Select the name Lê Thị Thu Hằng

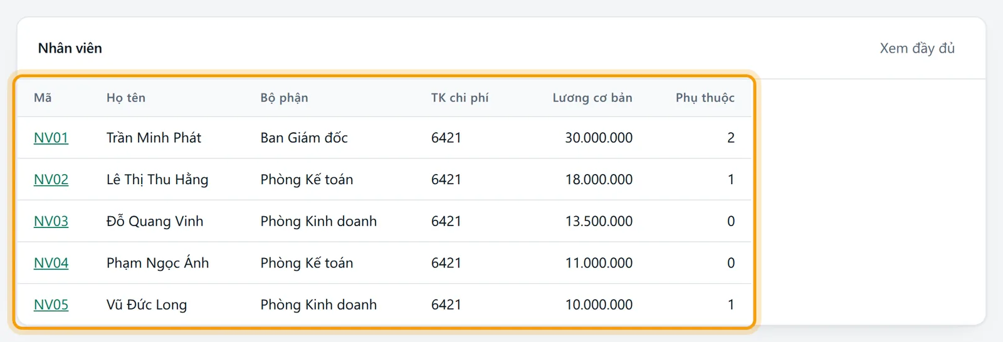coord(157,180)
